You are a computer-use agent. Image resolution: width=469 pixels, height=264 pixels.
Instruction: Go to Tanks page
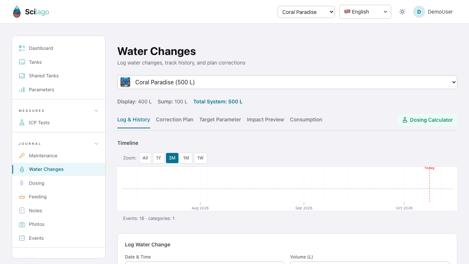(x=59, y=62)
